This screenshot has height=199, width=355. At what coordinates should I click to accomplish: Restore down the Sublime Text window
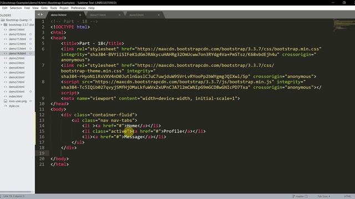[x=344, y=2]
